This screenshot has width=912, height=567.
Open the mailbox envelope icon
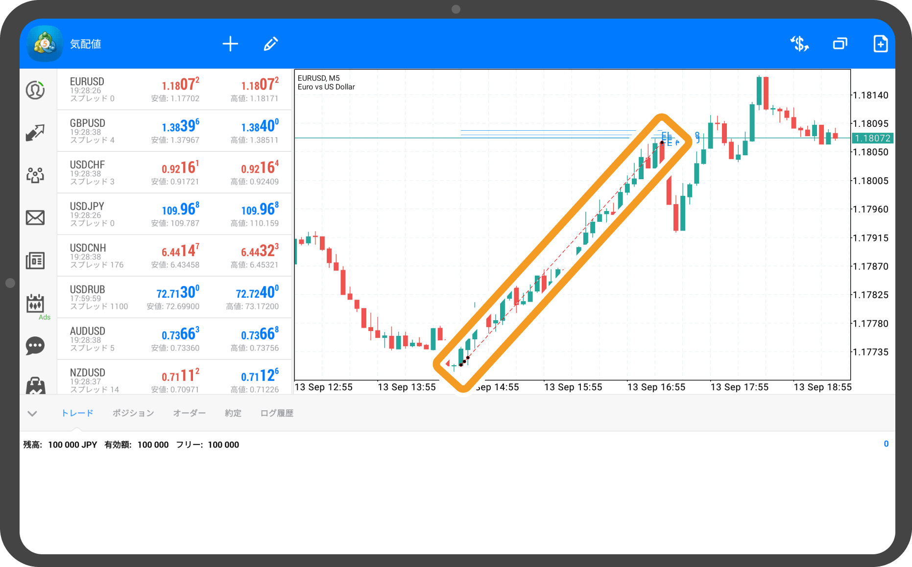(35, 217)
